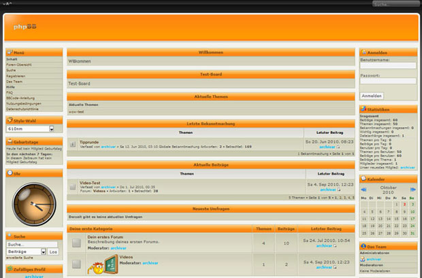Click the Statistiken panel header icon

pos(363,109)
